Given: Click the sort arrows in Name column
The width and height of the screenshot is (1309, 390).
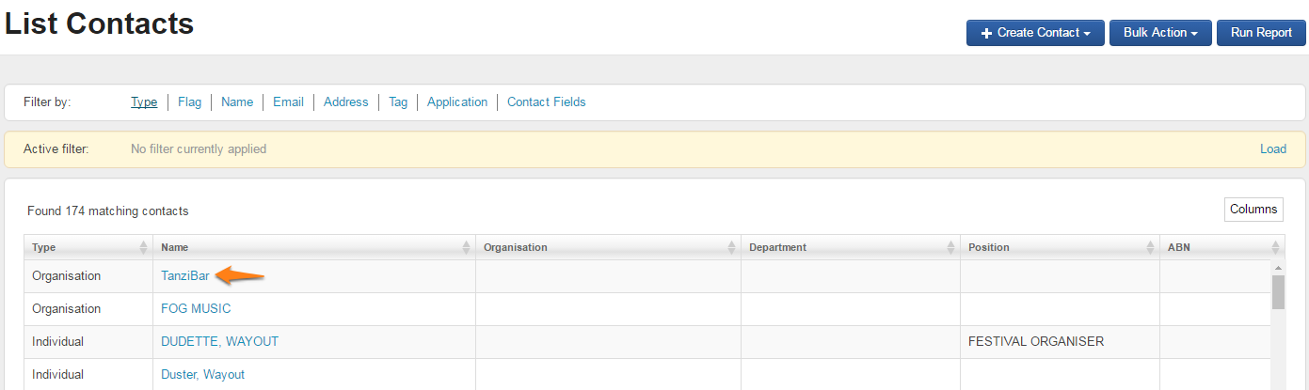Looking at the screenshot, I should [x=466, y=247].
